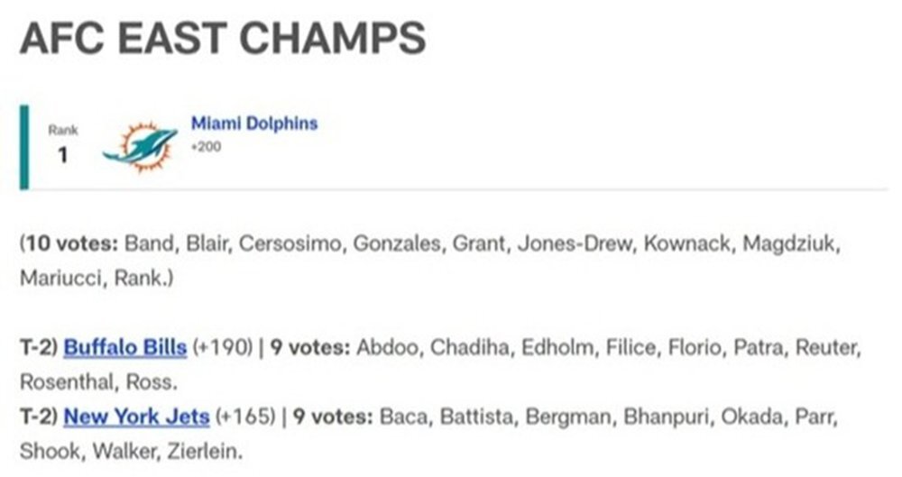The height and width of the screenshot is (477, 902).
Task: Click the (+190) odds beside Buffalo Bills
Action: (223, 347)
